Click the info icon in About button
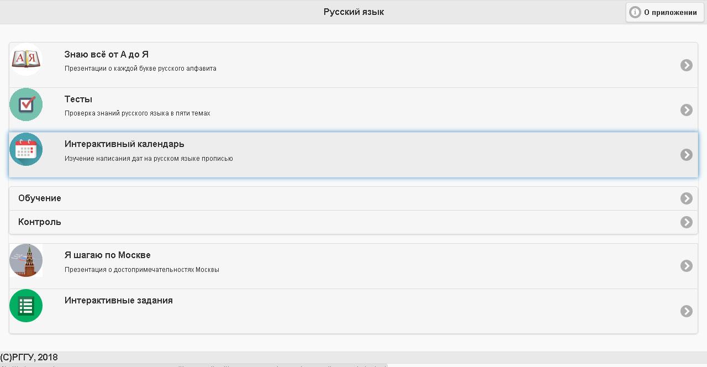The width and height of the screenshot is (707, 367). (636, 12)
